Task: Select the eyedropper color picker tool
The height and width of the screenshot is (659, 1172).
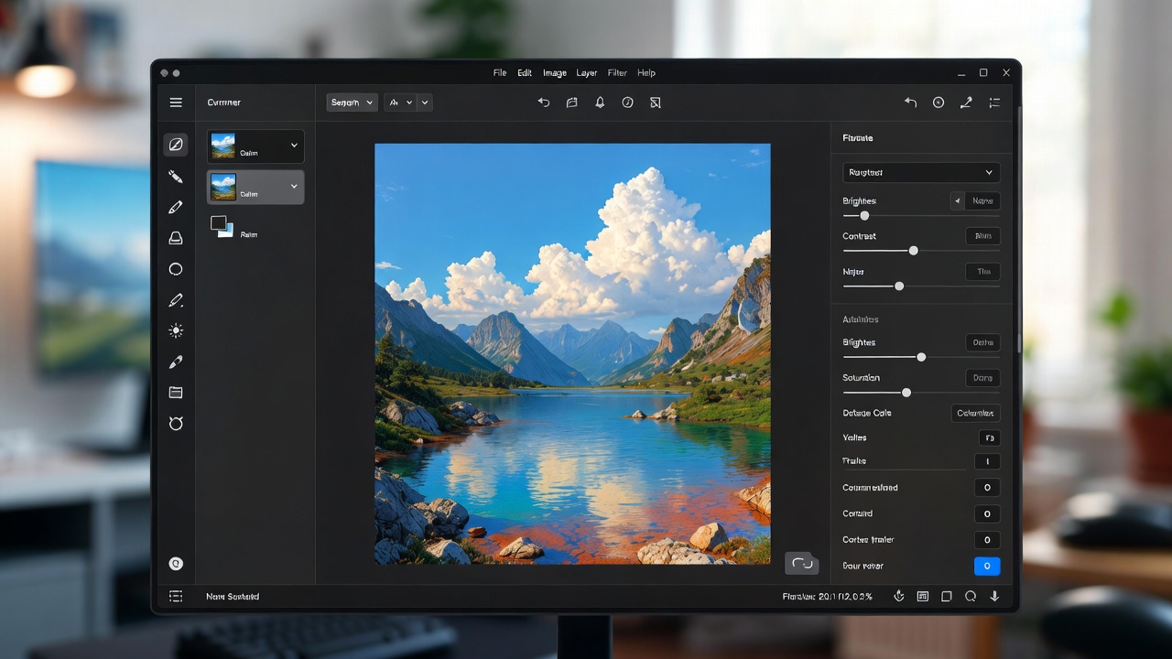Action: coord(176,361)
